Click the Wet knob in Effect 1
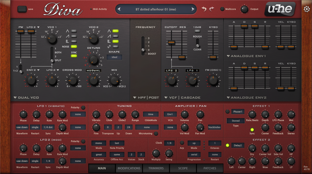The image size is (312, 174). (291, 114)
